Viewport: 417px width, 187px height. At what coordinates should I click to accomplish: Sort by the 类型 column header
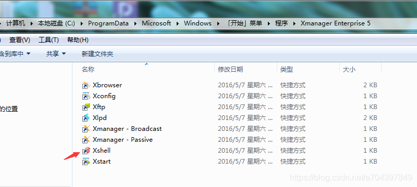click(286, 70)
